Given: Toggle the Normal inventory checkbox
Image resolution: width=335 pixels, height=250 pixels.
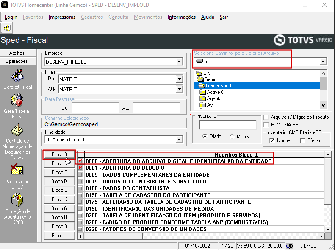Looking at the screenshot, I should (272, 140).
